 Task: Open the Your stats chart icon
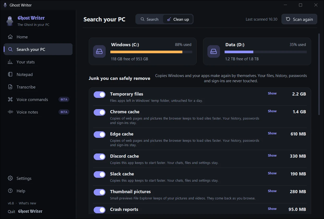point(10,62)
